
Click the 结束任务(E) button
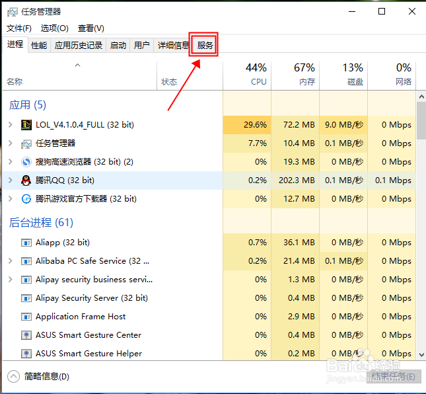[394, 377]
